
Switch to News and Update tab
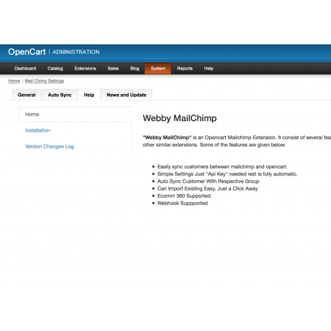(126, 95)
